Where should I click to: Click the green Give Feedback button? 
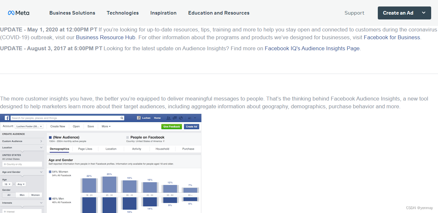171,127
